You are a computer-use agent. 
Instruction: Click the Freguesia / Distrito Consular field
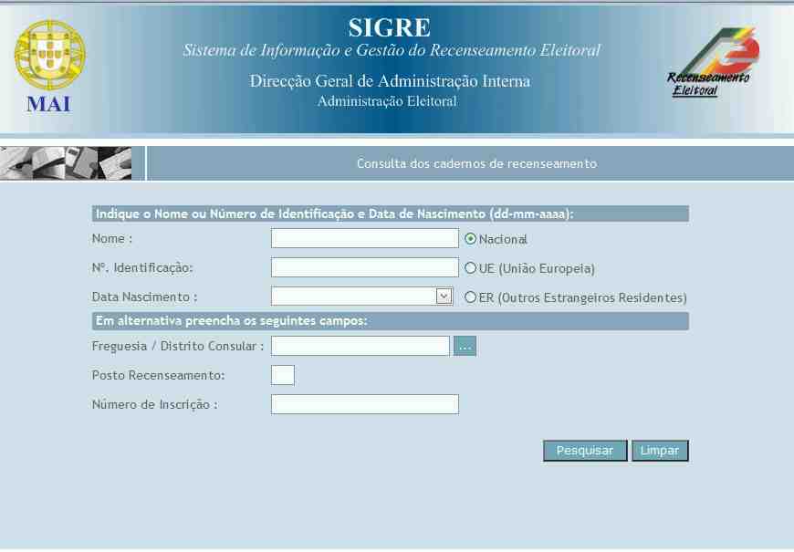pyautogui.click(x=360, y=346)
